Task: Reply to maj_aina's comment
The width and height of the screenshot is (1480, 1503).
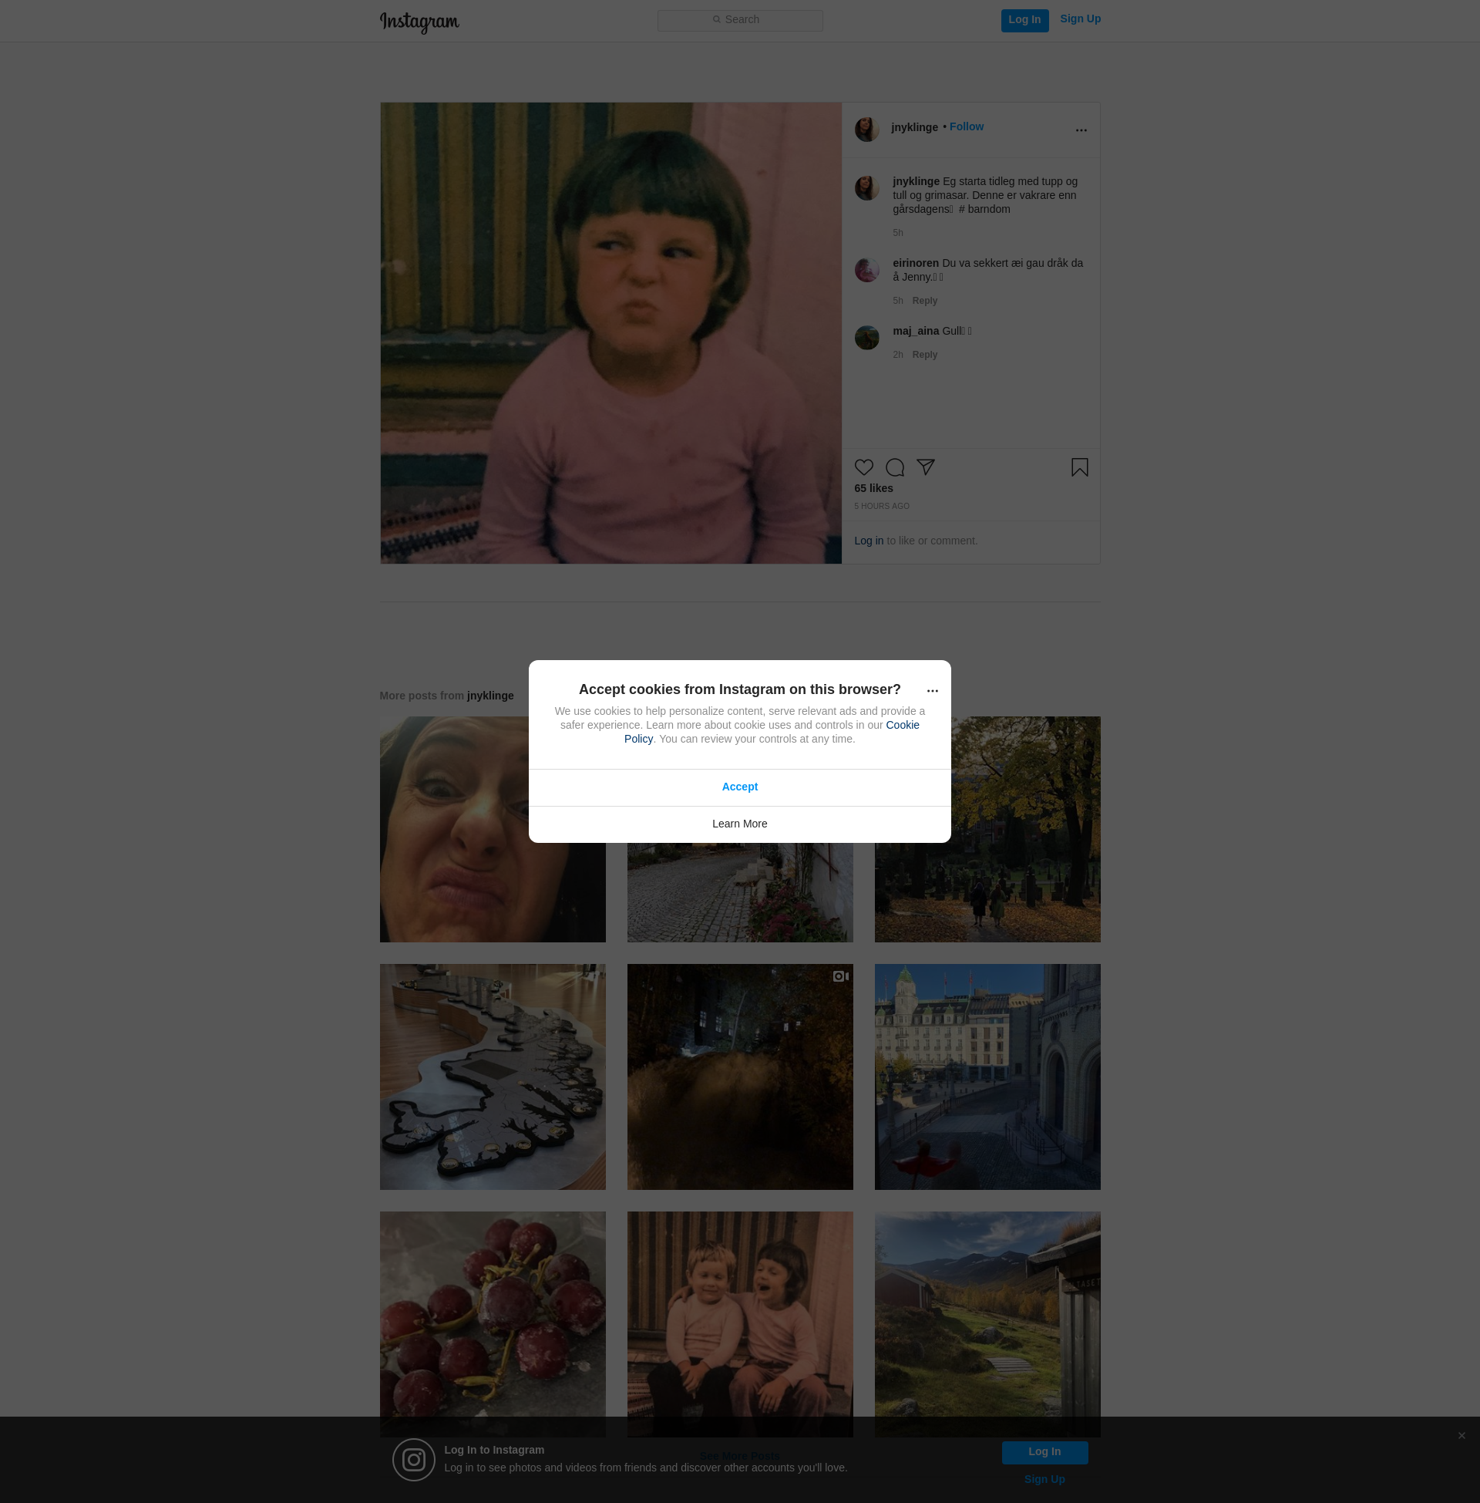Action: [x=924, y=355]
